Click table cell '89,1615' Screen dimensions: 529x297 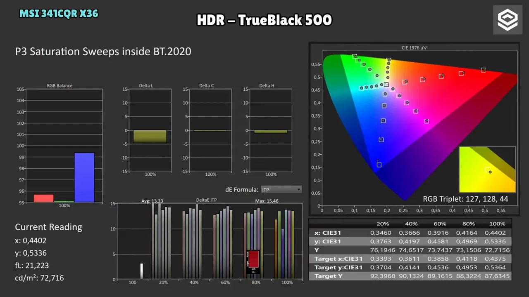click(440, 276)
